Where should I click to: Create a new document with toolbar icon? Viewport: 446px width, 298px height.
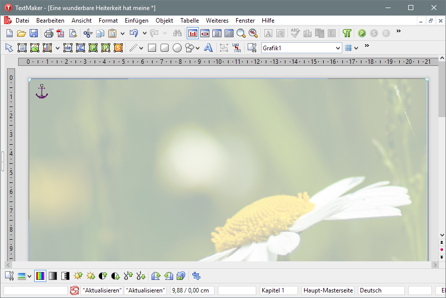(x=10, y=33)
